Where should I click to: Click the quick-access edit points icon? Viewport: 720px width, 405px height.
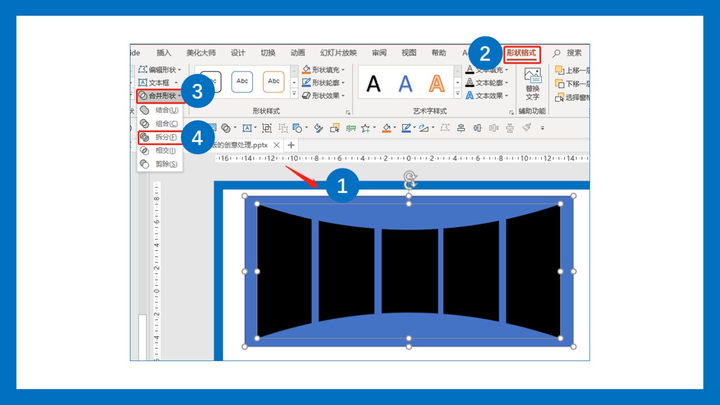pos(445,128)
